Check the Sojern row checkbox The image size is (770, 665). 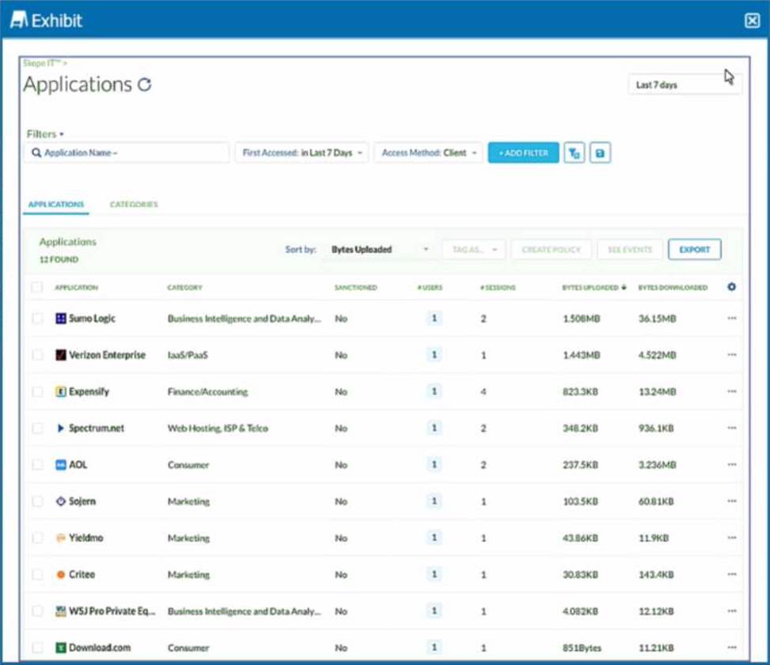coord(37,501)
